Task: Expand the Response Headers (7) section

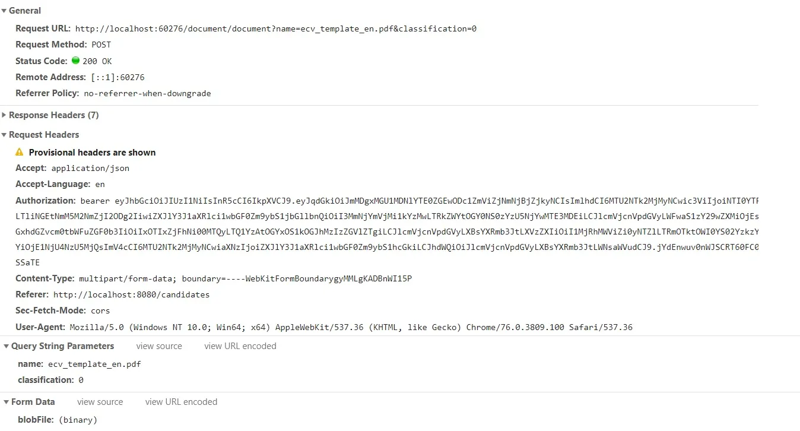Action: (x=4, y=115)
